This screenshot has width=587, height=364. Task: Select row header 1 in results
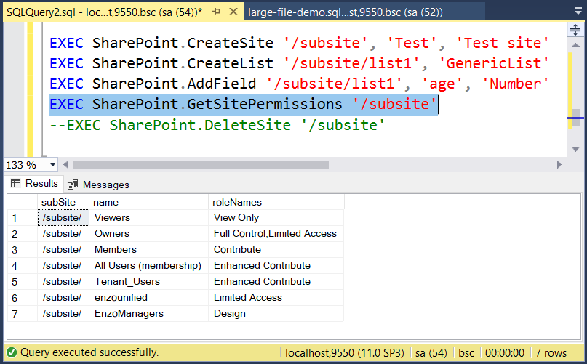pos(23,218)
